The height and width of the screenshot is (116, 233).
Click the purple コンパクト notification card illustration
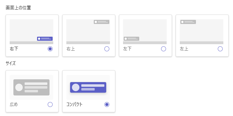coord(88,87)
